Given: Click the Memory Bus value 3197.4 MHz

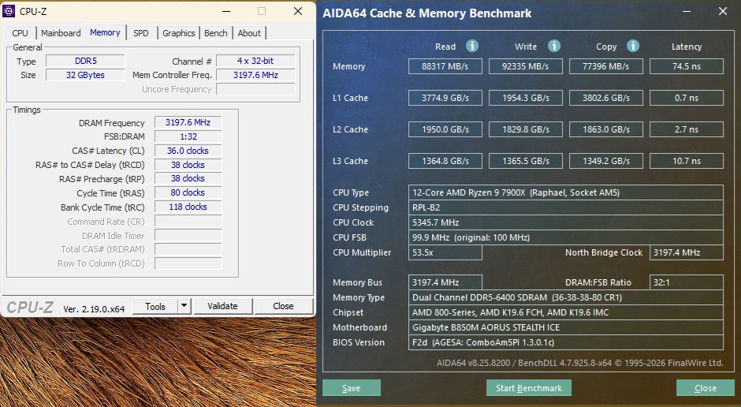Looking at the screenshot, I should [x=445, y=282].
